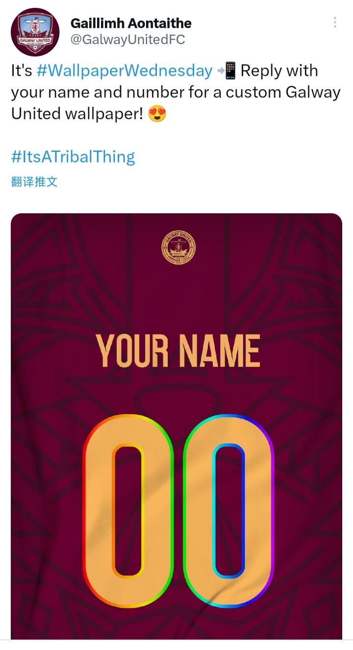Click the right zero's orange fill
The image size is (353, 650).
coord(199,510)
